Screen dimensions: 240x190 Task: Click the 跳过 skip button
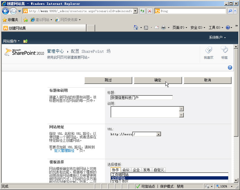tap(108, 80)
